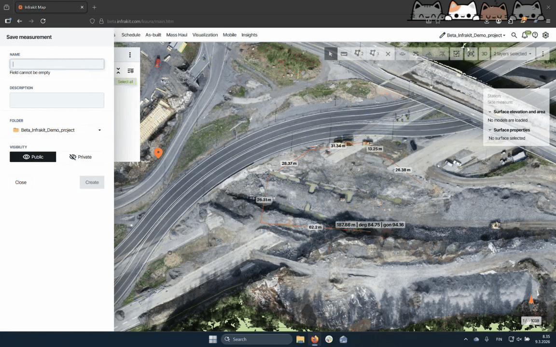Open the Mass Haul menu
Image resolution: width=556 pixels, height=347 pixels.
click(x=177, y=35)
